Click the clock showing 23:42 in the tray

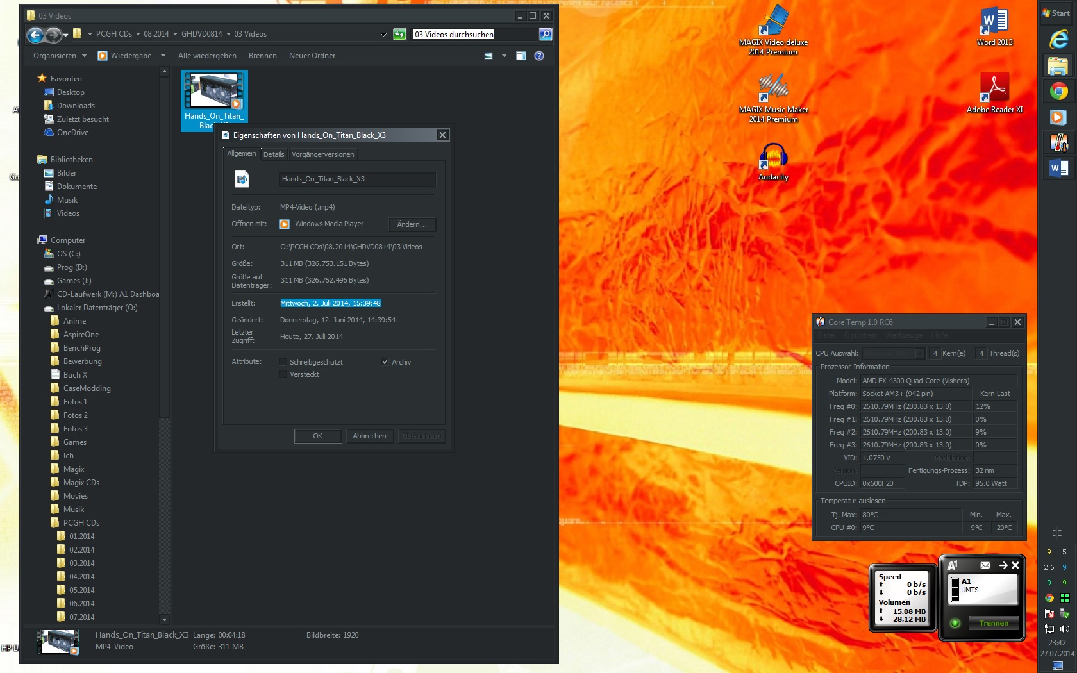1057,643
